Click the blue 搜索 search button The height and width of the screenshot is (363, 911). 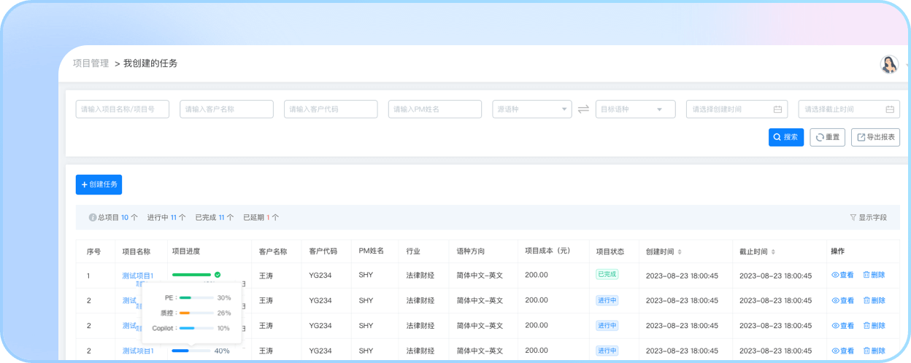point(785,137)
